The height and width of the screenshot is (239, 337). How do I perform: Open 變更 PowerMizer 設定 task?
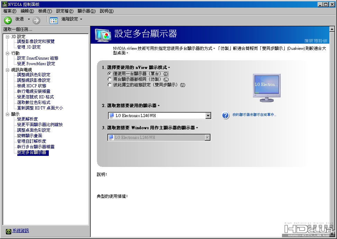click(36, 64)
